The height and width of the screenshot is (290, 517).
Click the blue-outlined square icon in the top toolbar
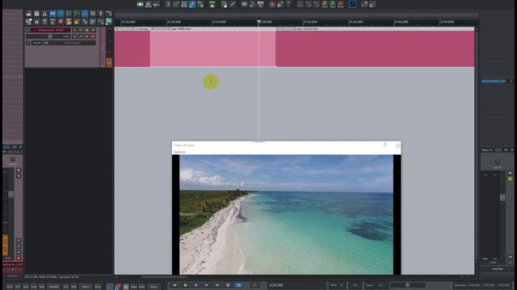click(x=352, y=4)
